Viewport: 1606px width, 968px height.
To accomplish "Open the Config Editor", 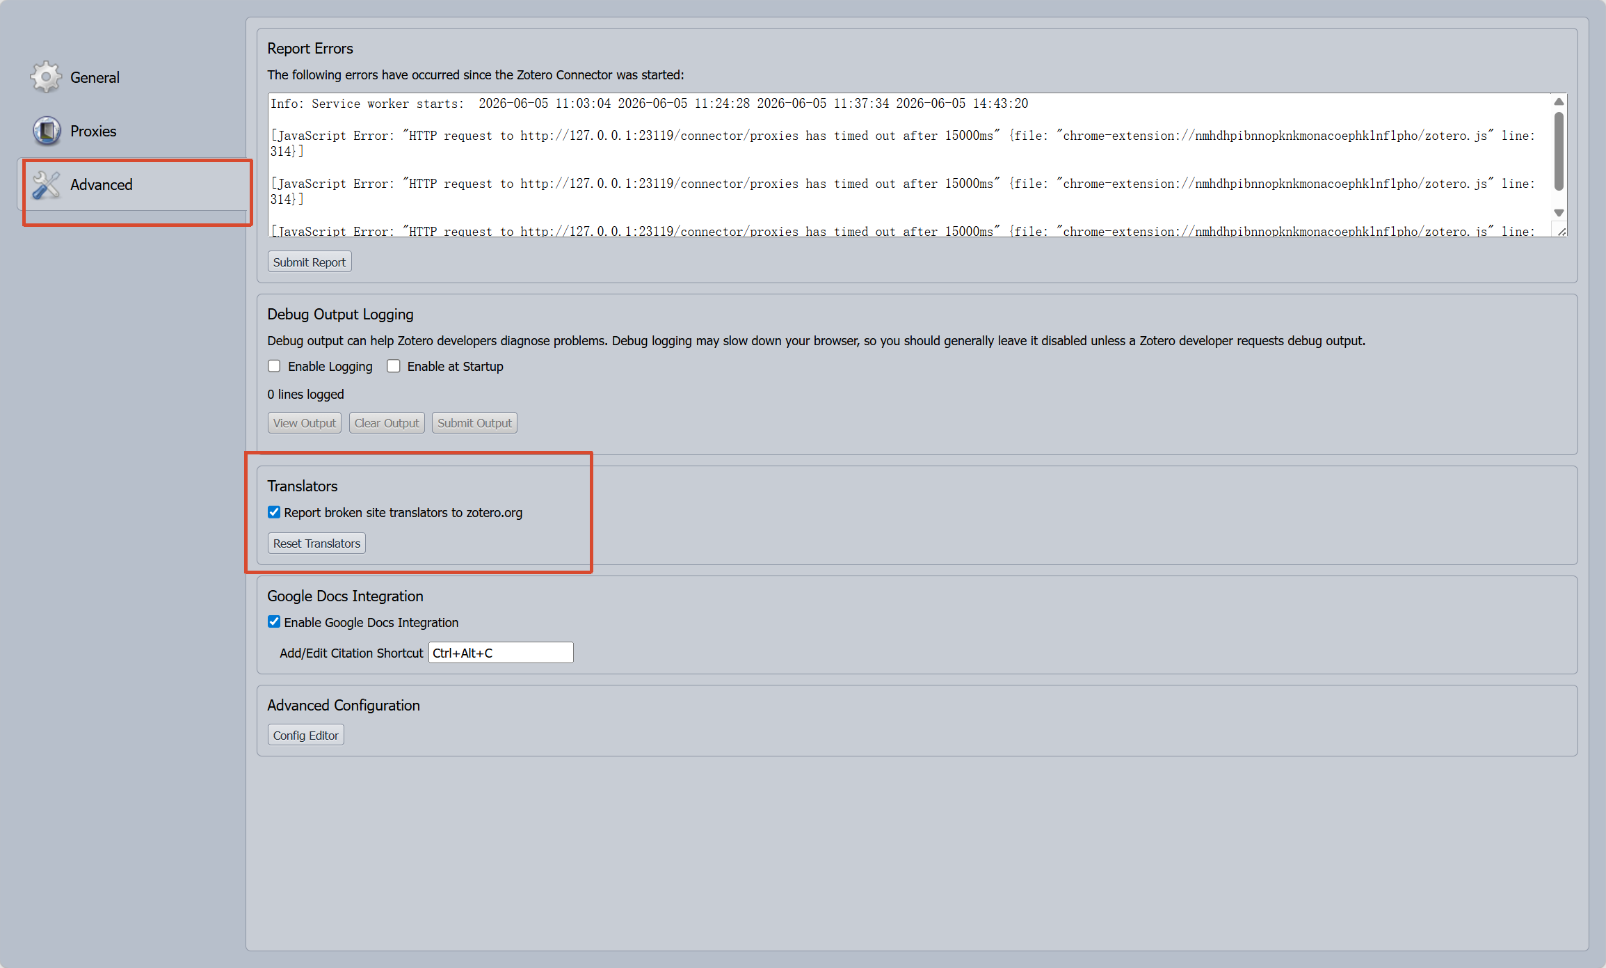I will pyautogui.click(x=306, y=735).
